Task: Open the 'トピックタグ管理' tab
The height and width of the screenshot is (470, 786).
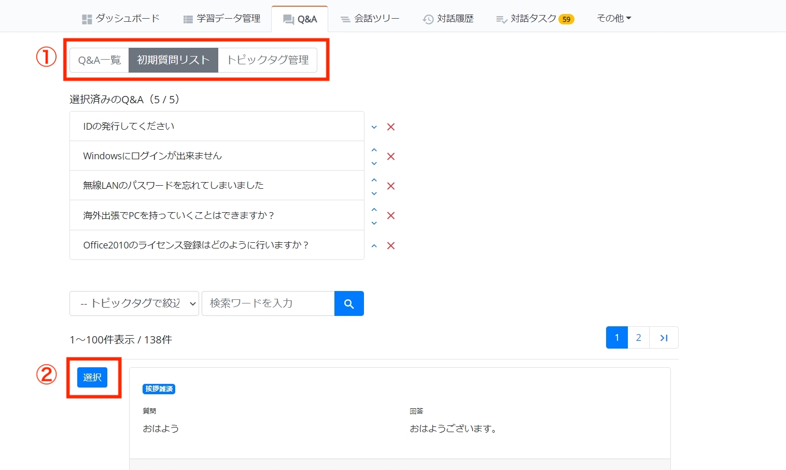Action: [x=268, y=60]
